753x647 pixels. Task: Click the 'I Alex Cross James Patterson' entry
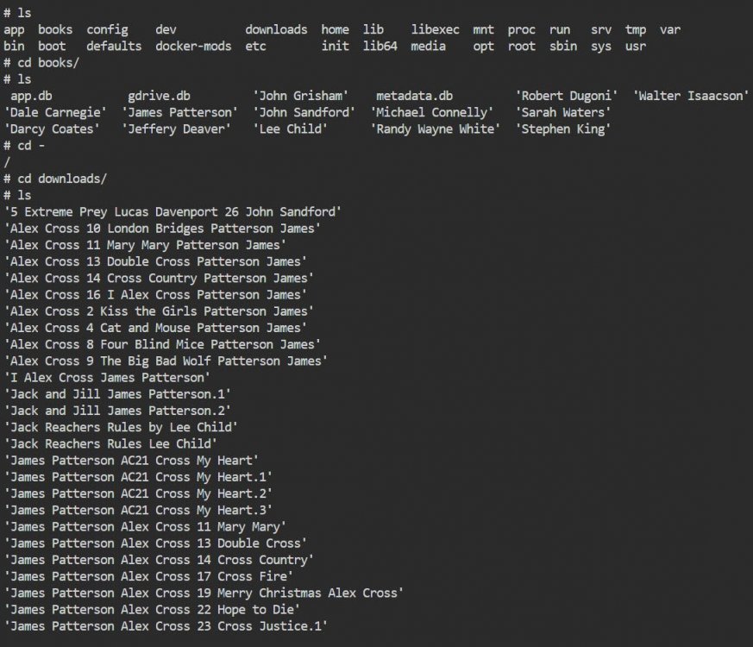tap(107, 378)
